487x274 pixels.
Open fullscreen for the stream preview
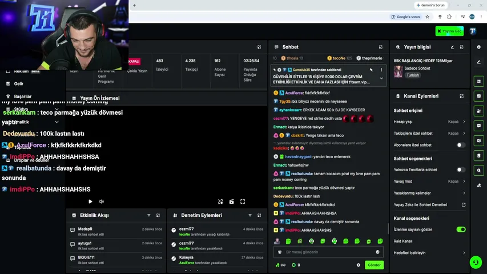coord(243,202)
